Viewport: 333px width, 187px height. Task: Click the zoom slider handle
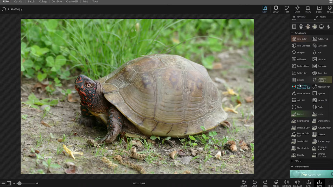(19, 183)
